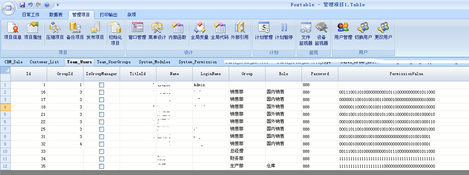Launch 发布项目 publish project
This screenshot has height=175, width=469.
tap(95, 31)
